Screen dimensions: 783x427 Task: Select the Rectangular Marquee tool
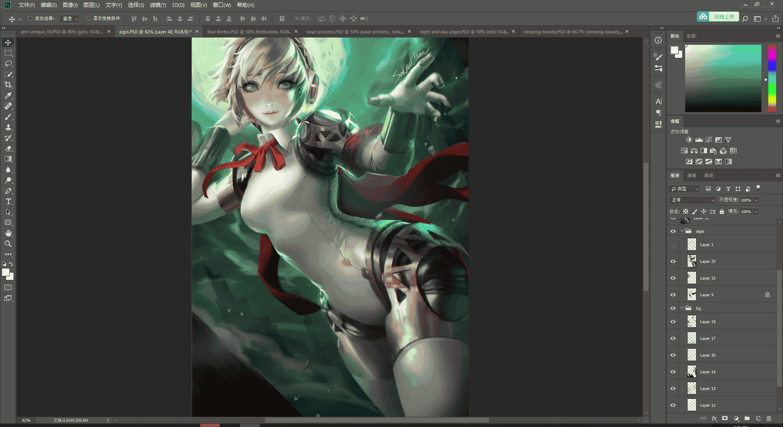tap(8, 53)
